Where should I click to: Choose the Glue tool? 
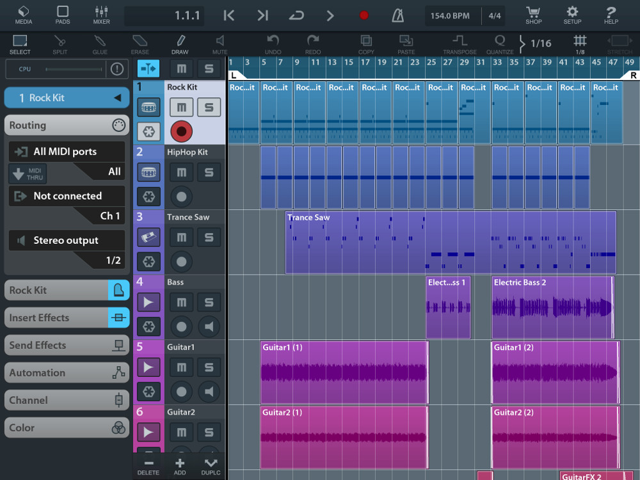tap(100, 45)
